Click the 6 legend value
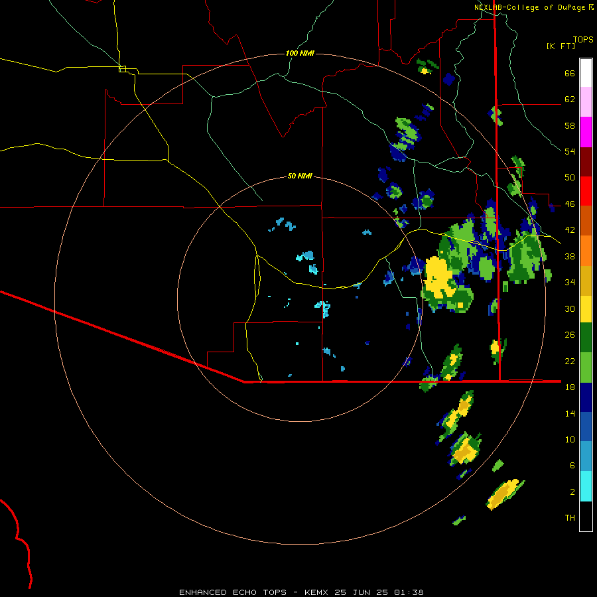The image size is (597, 597). pos(572,466)
